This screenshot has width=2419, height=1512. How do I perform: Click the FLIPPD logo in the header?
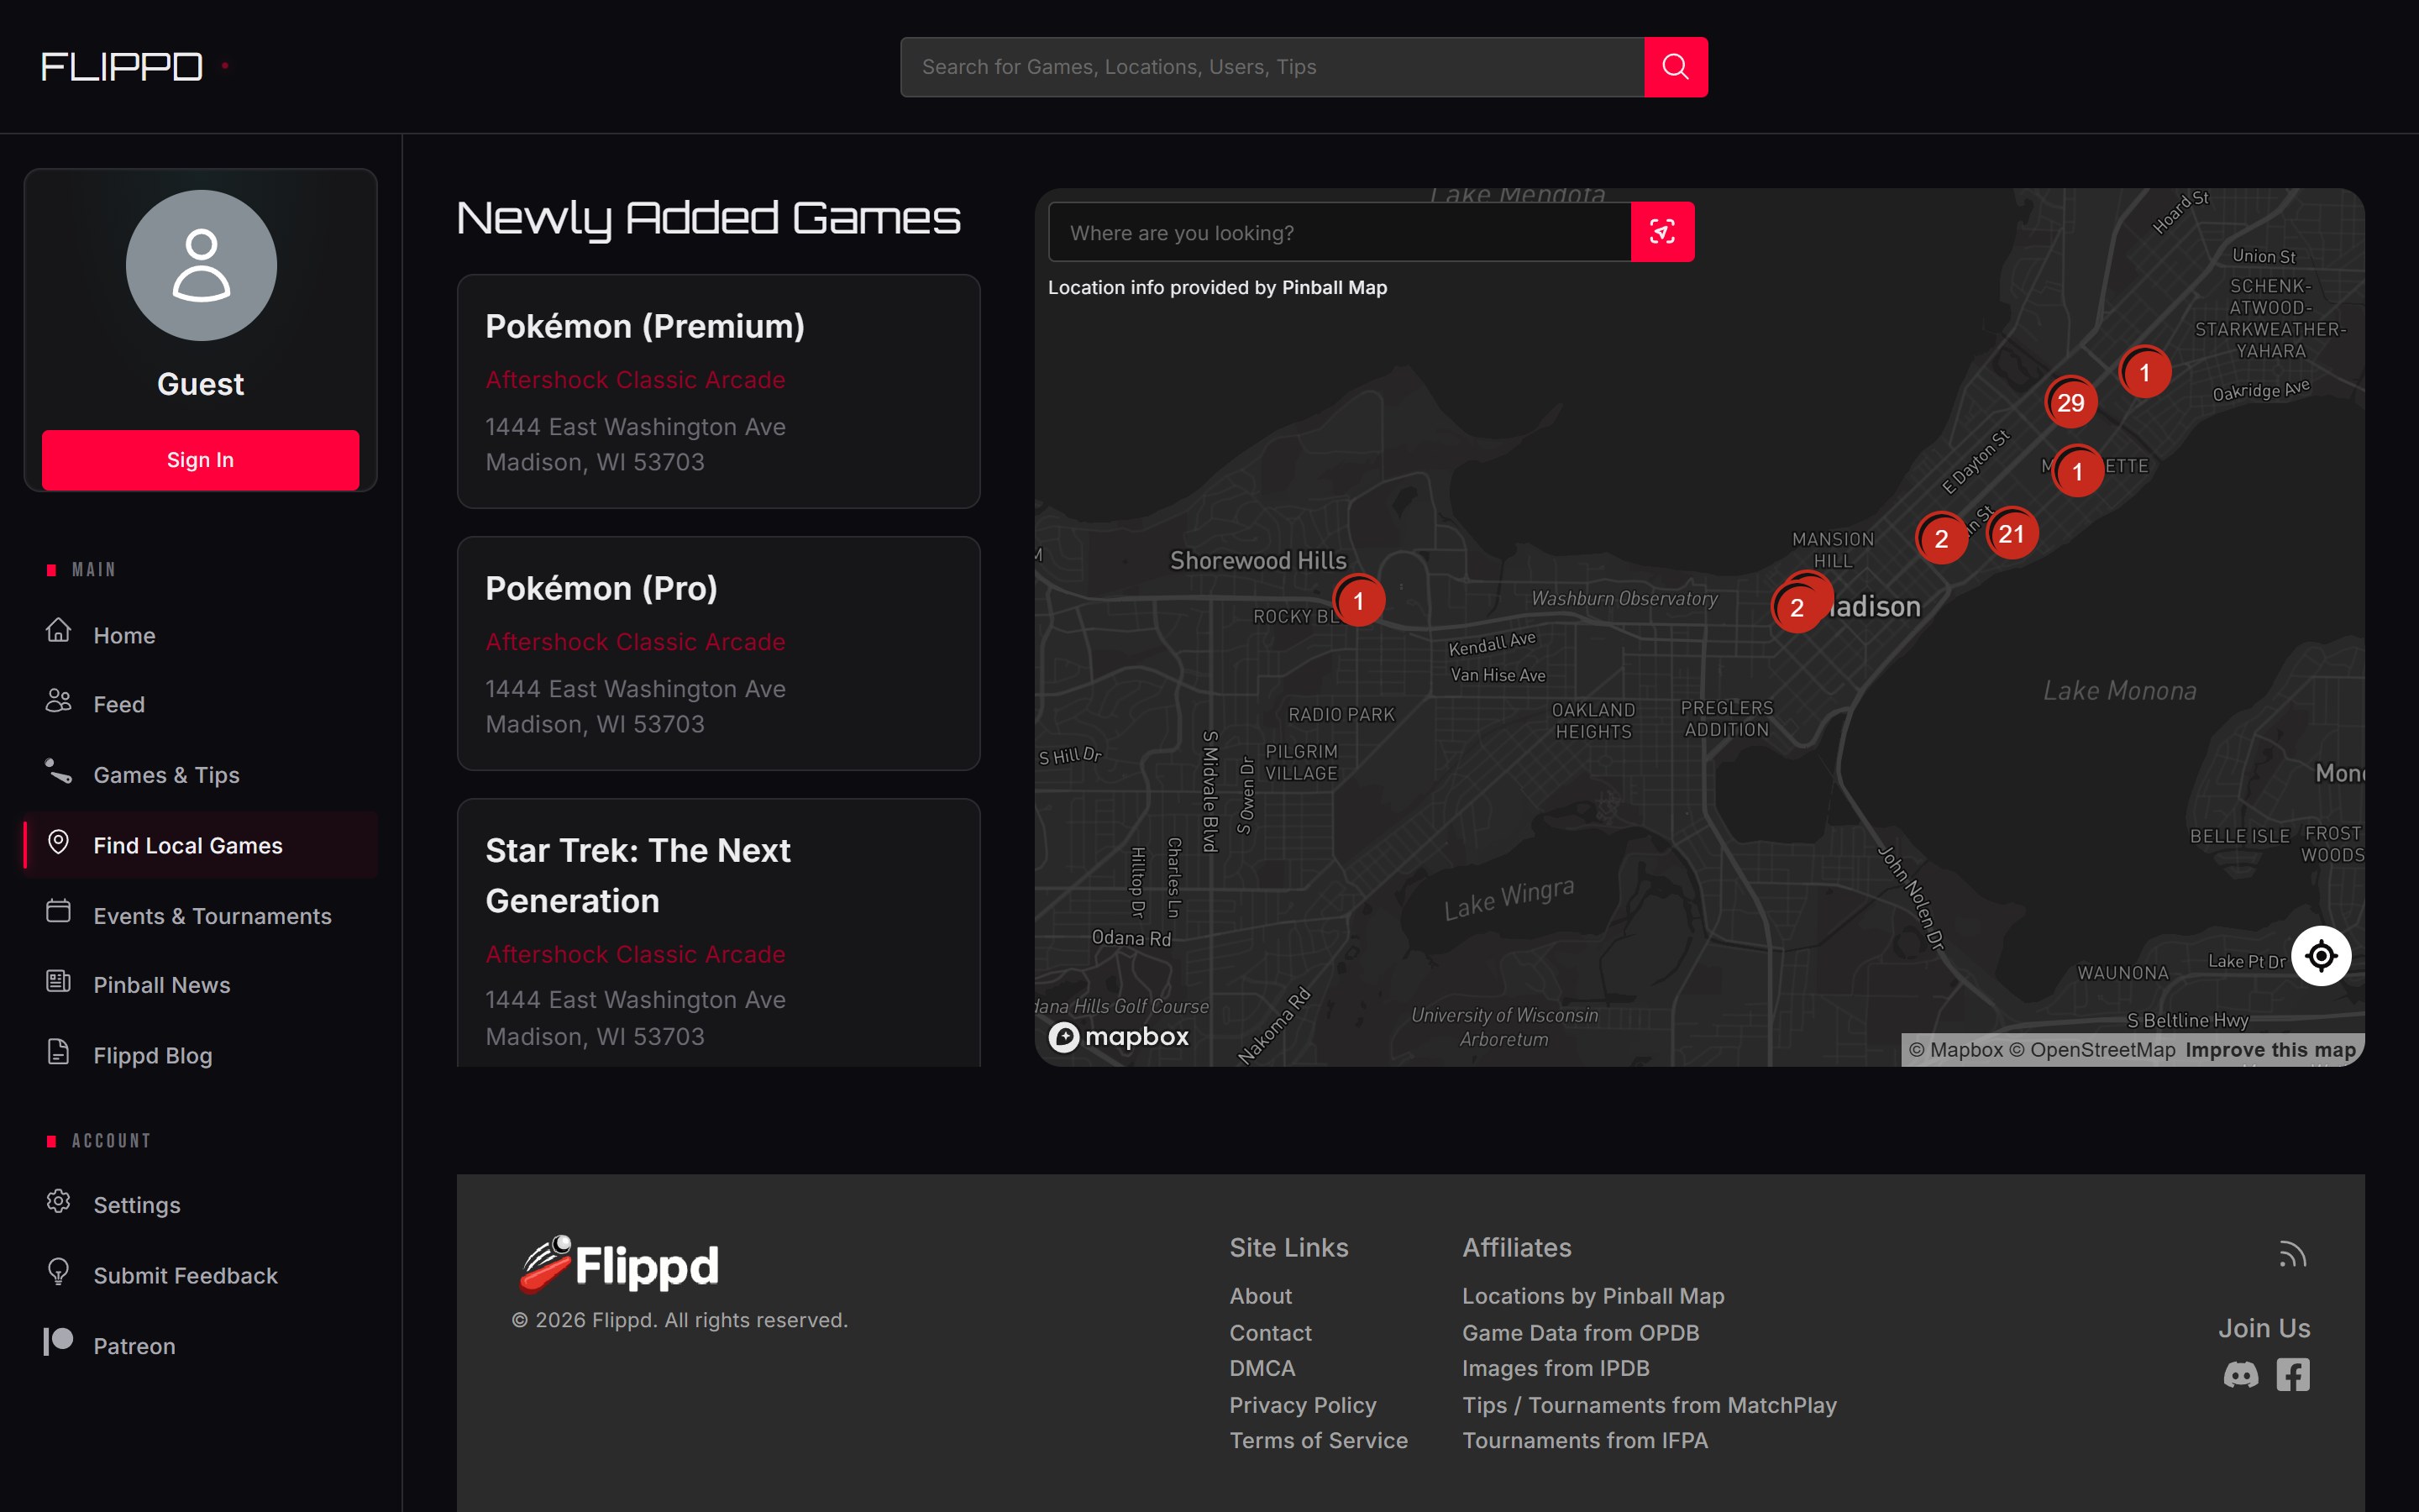(x=122, y=67)
